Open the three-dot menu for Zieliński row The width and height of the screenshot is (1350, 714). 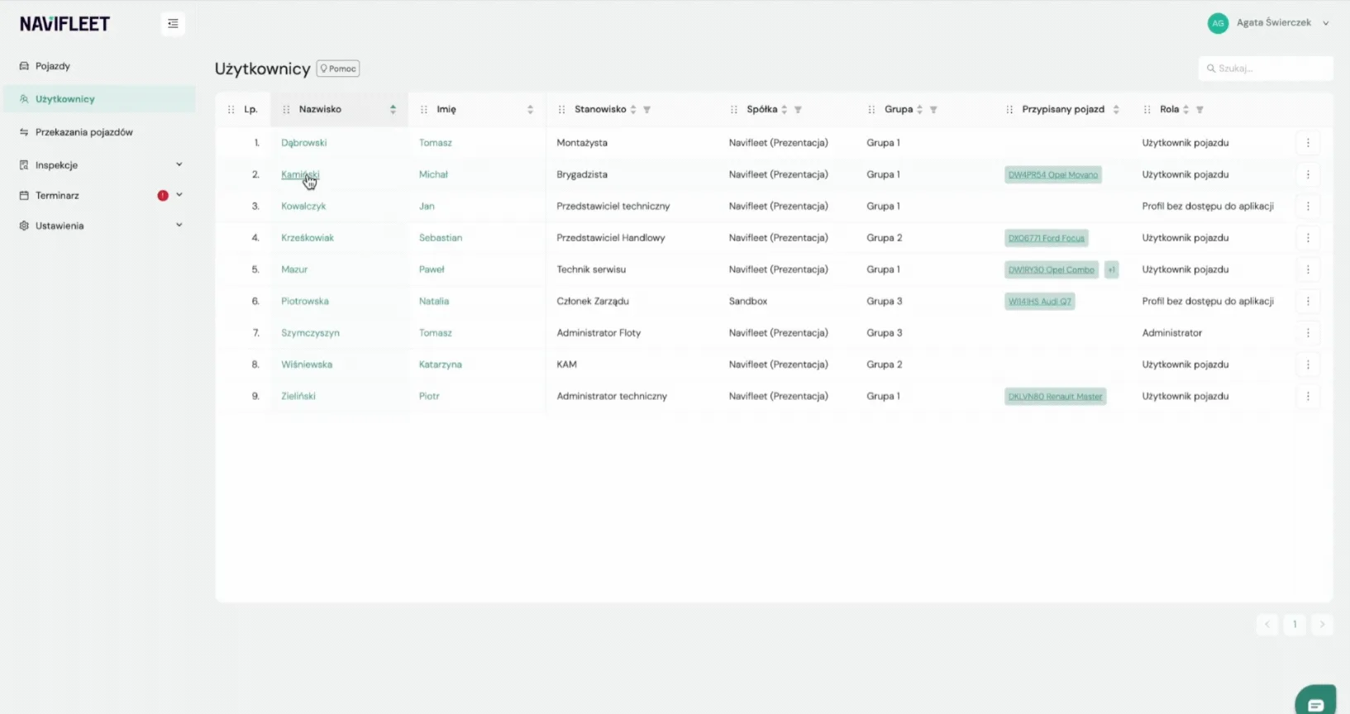pos(1308,397)
